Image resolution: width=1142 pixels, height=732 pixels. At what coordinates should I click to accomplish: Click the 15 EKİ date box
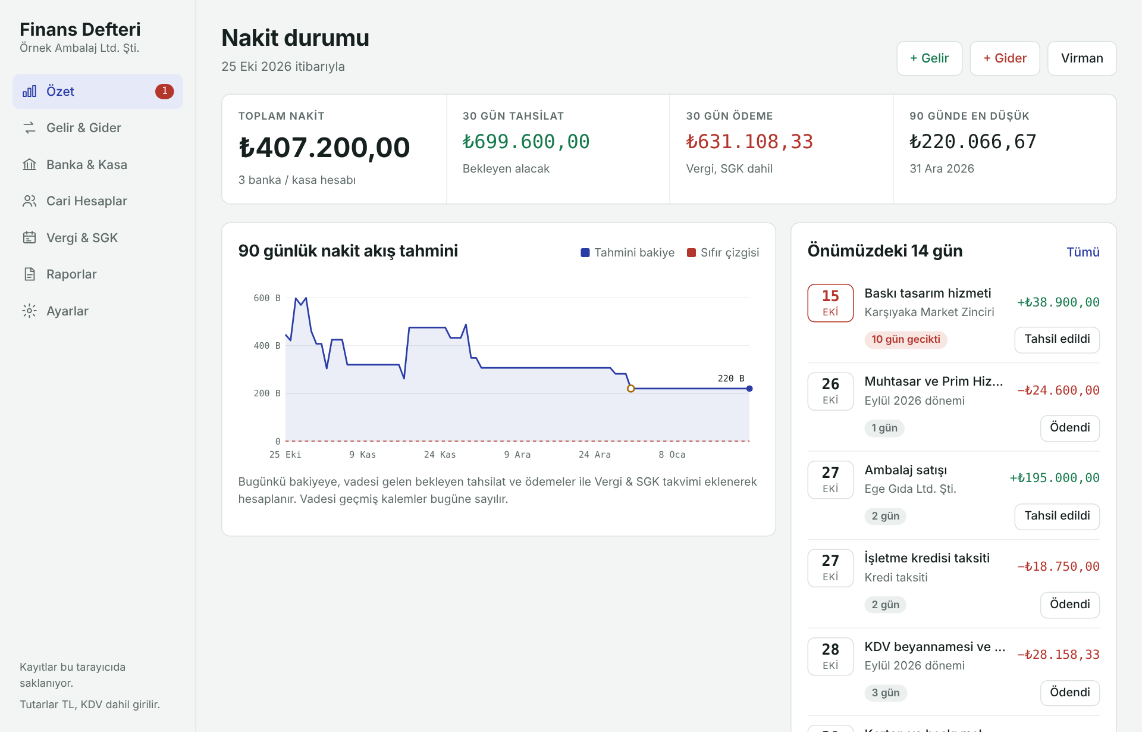(830, 303)
